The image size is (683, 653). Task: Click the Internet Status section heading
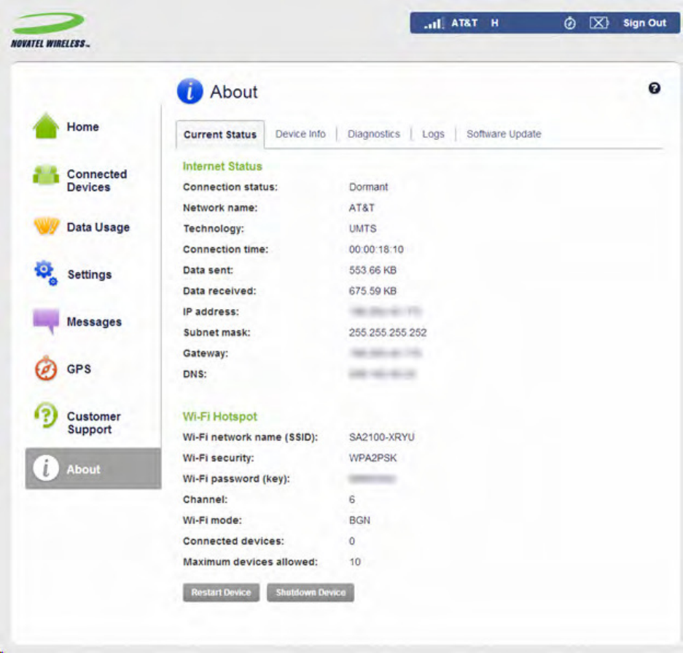222,166
